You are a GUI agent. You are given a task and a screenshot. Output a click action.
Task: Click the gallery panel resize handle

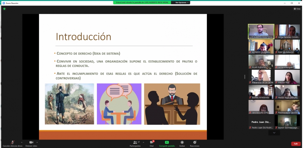[245, 77]
